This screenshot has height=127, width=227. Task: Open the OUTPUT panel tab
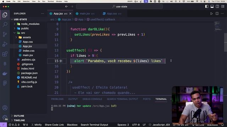tap(73, 99)
